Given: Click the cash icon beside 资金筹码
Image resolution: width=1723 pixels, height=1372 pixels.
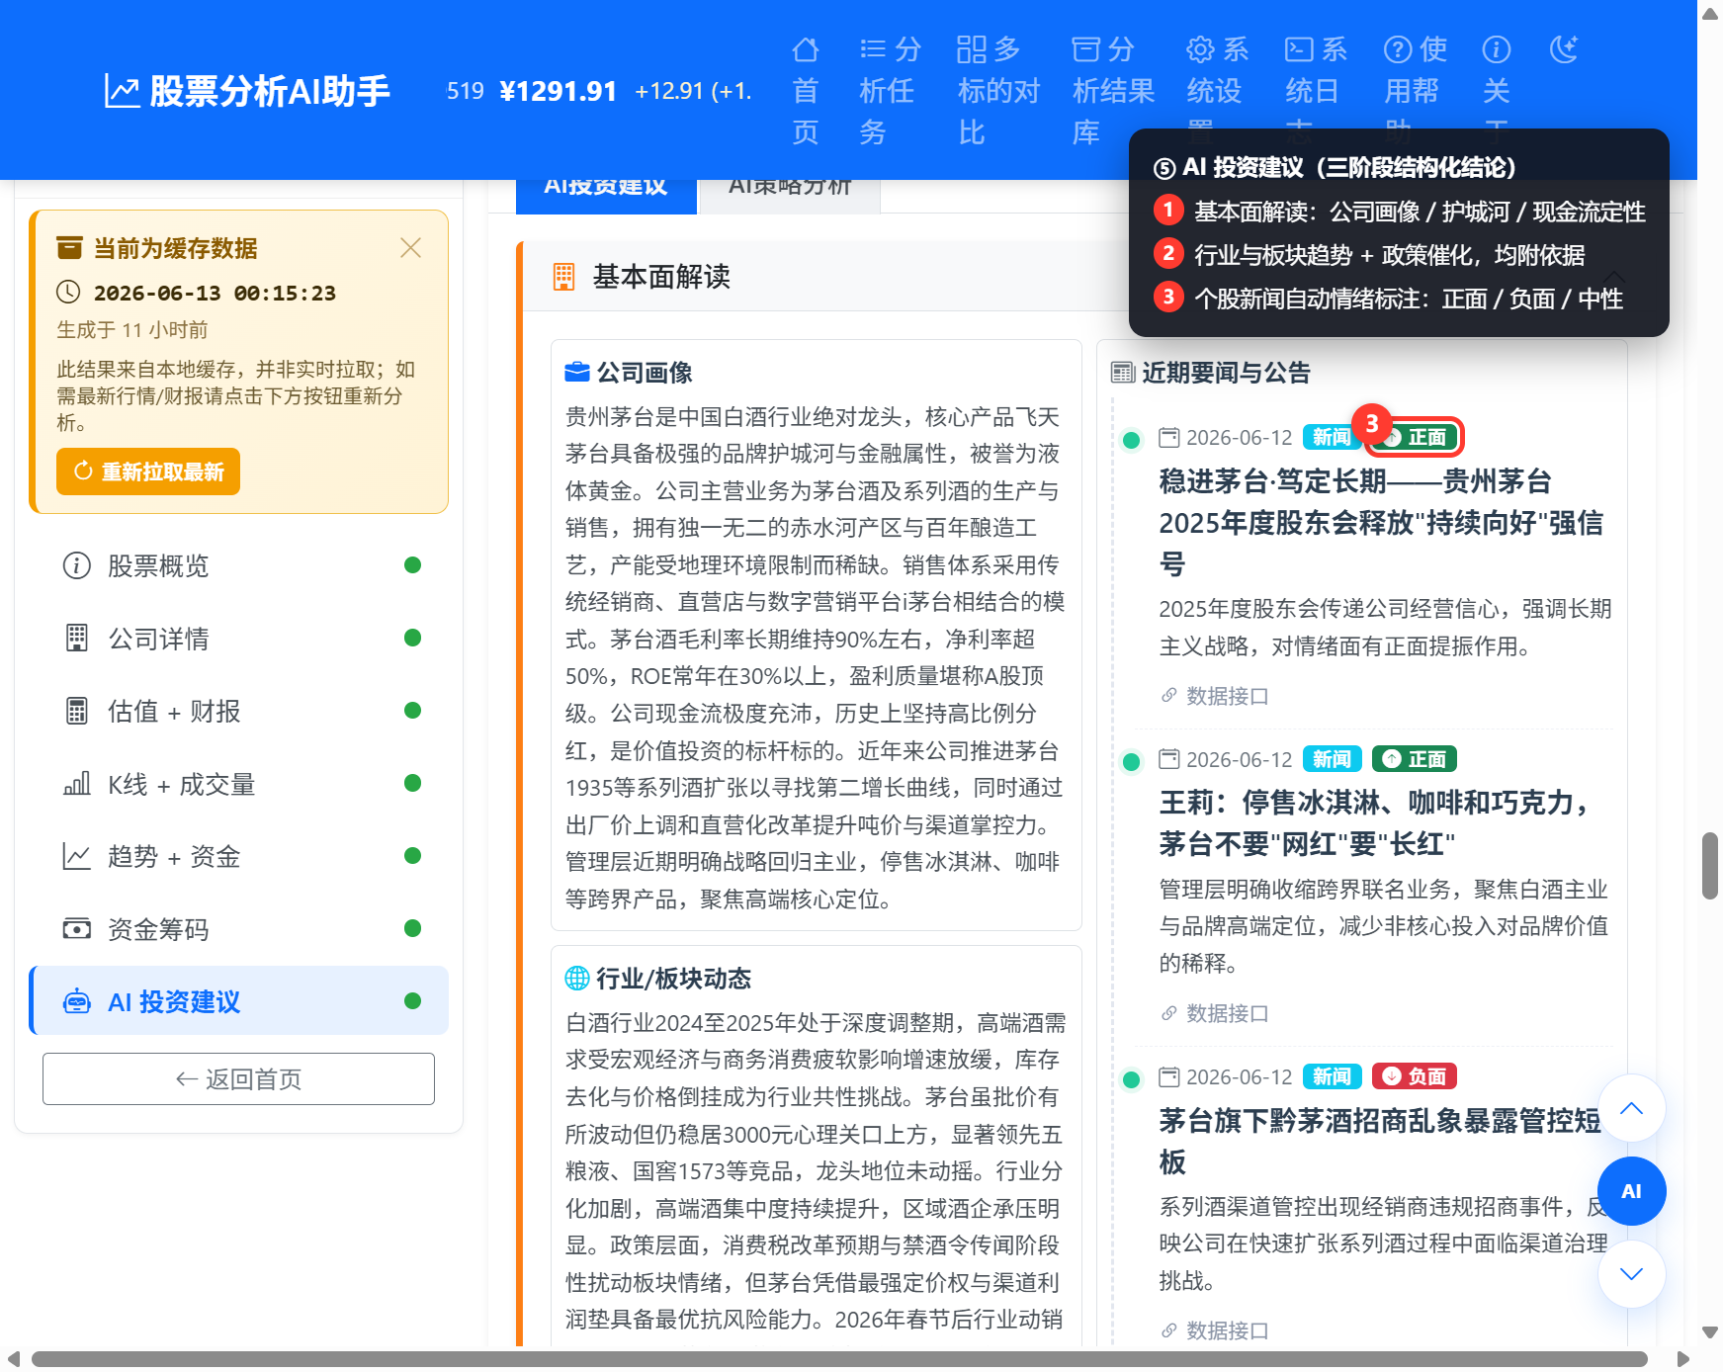Looking at the screenshot, I should tap(76, 929).
